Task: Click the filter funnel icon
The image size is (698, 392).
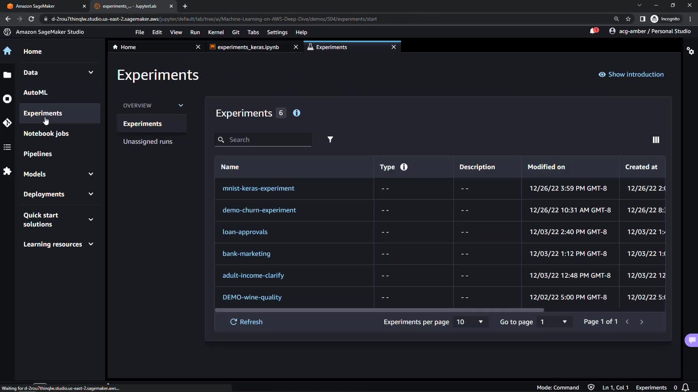Action: click(330, 140)
